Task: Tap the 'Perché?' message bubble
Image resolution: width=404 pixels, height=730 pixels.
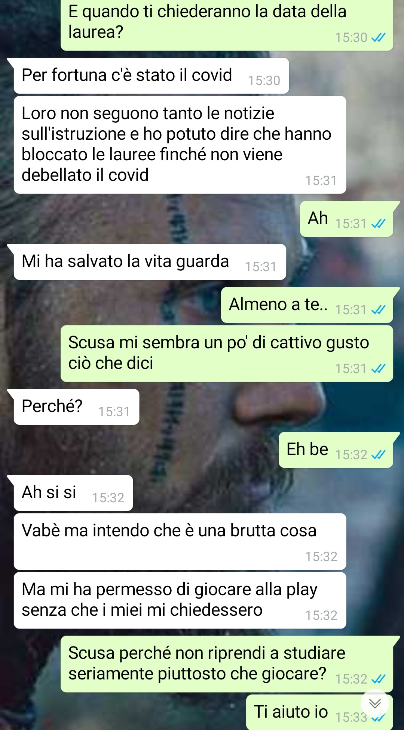Action: click(x=76, y=407)
